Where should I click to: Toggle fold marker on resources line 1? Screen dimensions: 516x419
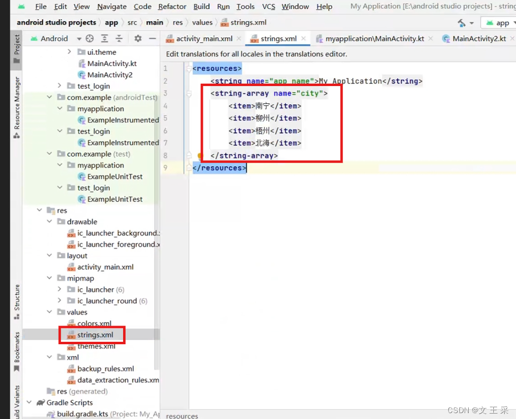(189, 69)
